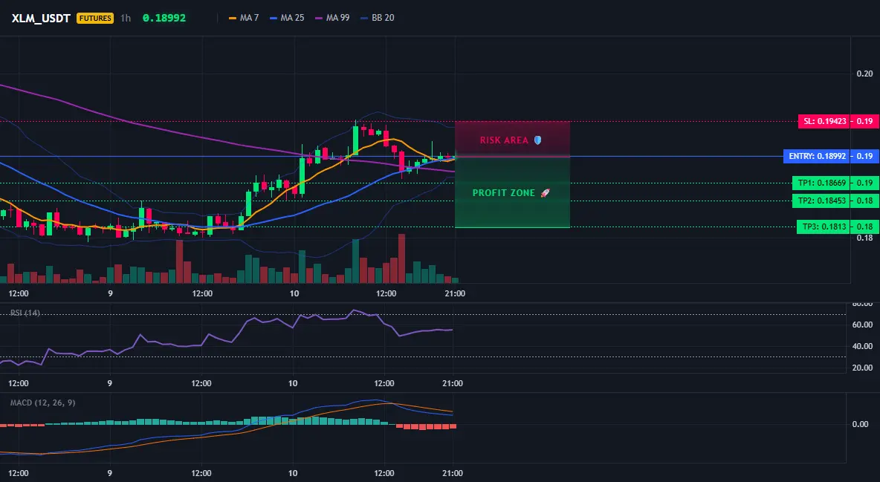Click the MACD (12, 26, 9) indicator title
The width and height of the screenshot is (880, 482).
pos(42,403)
